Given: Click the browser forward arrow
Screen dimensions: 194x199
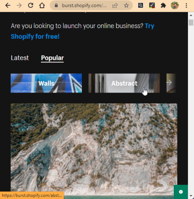Looking at the screenshot, I should click(x=19, y=6).
